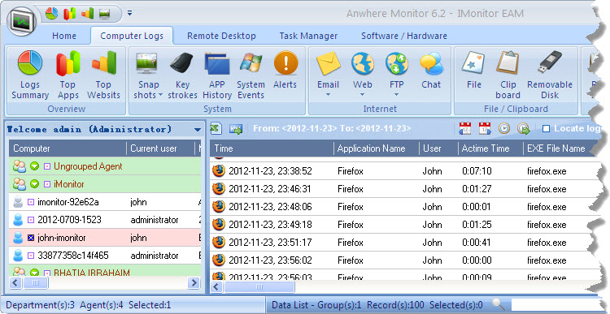Click the screen snapshot quick access icon

pos(105,14)
